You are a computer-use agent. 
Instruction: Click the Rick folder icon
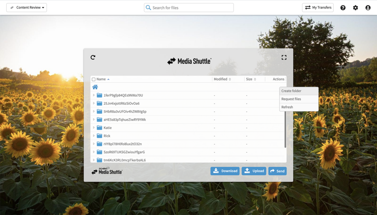99,136
